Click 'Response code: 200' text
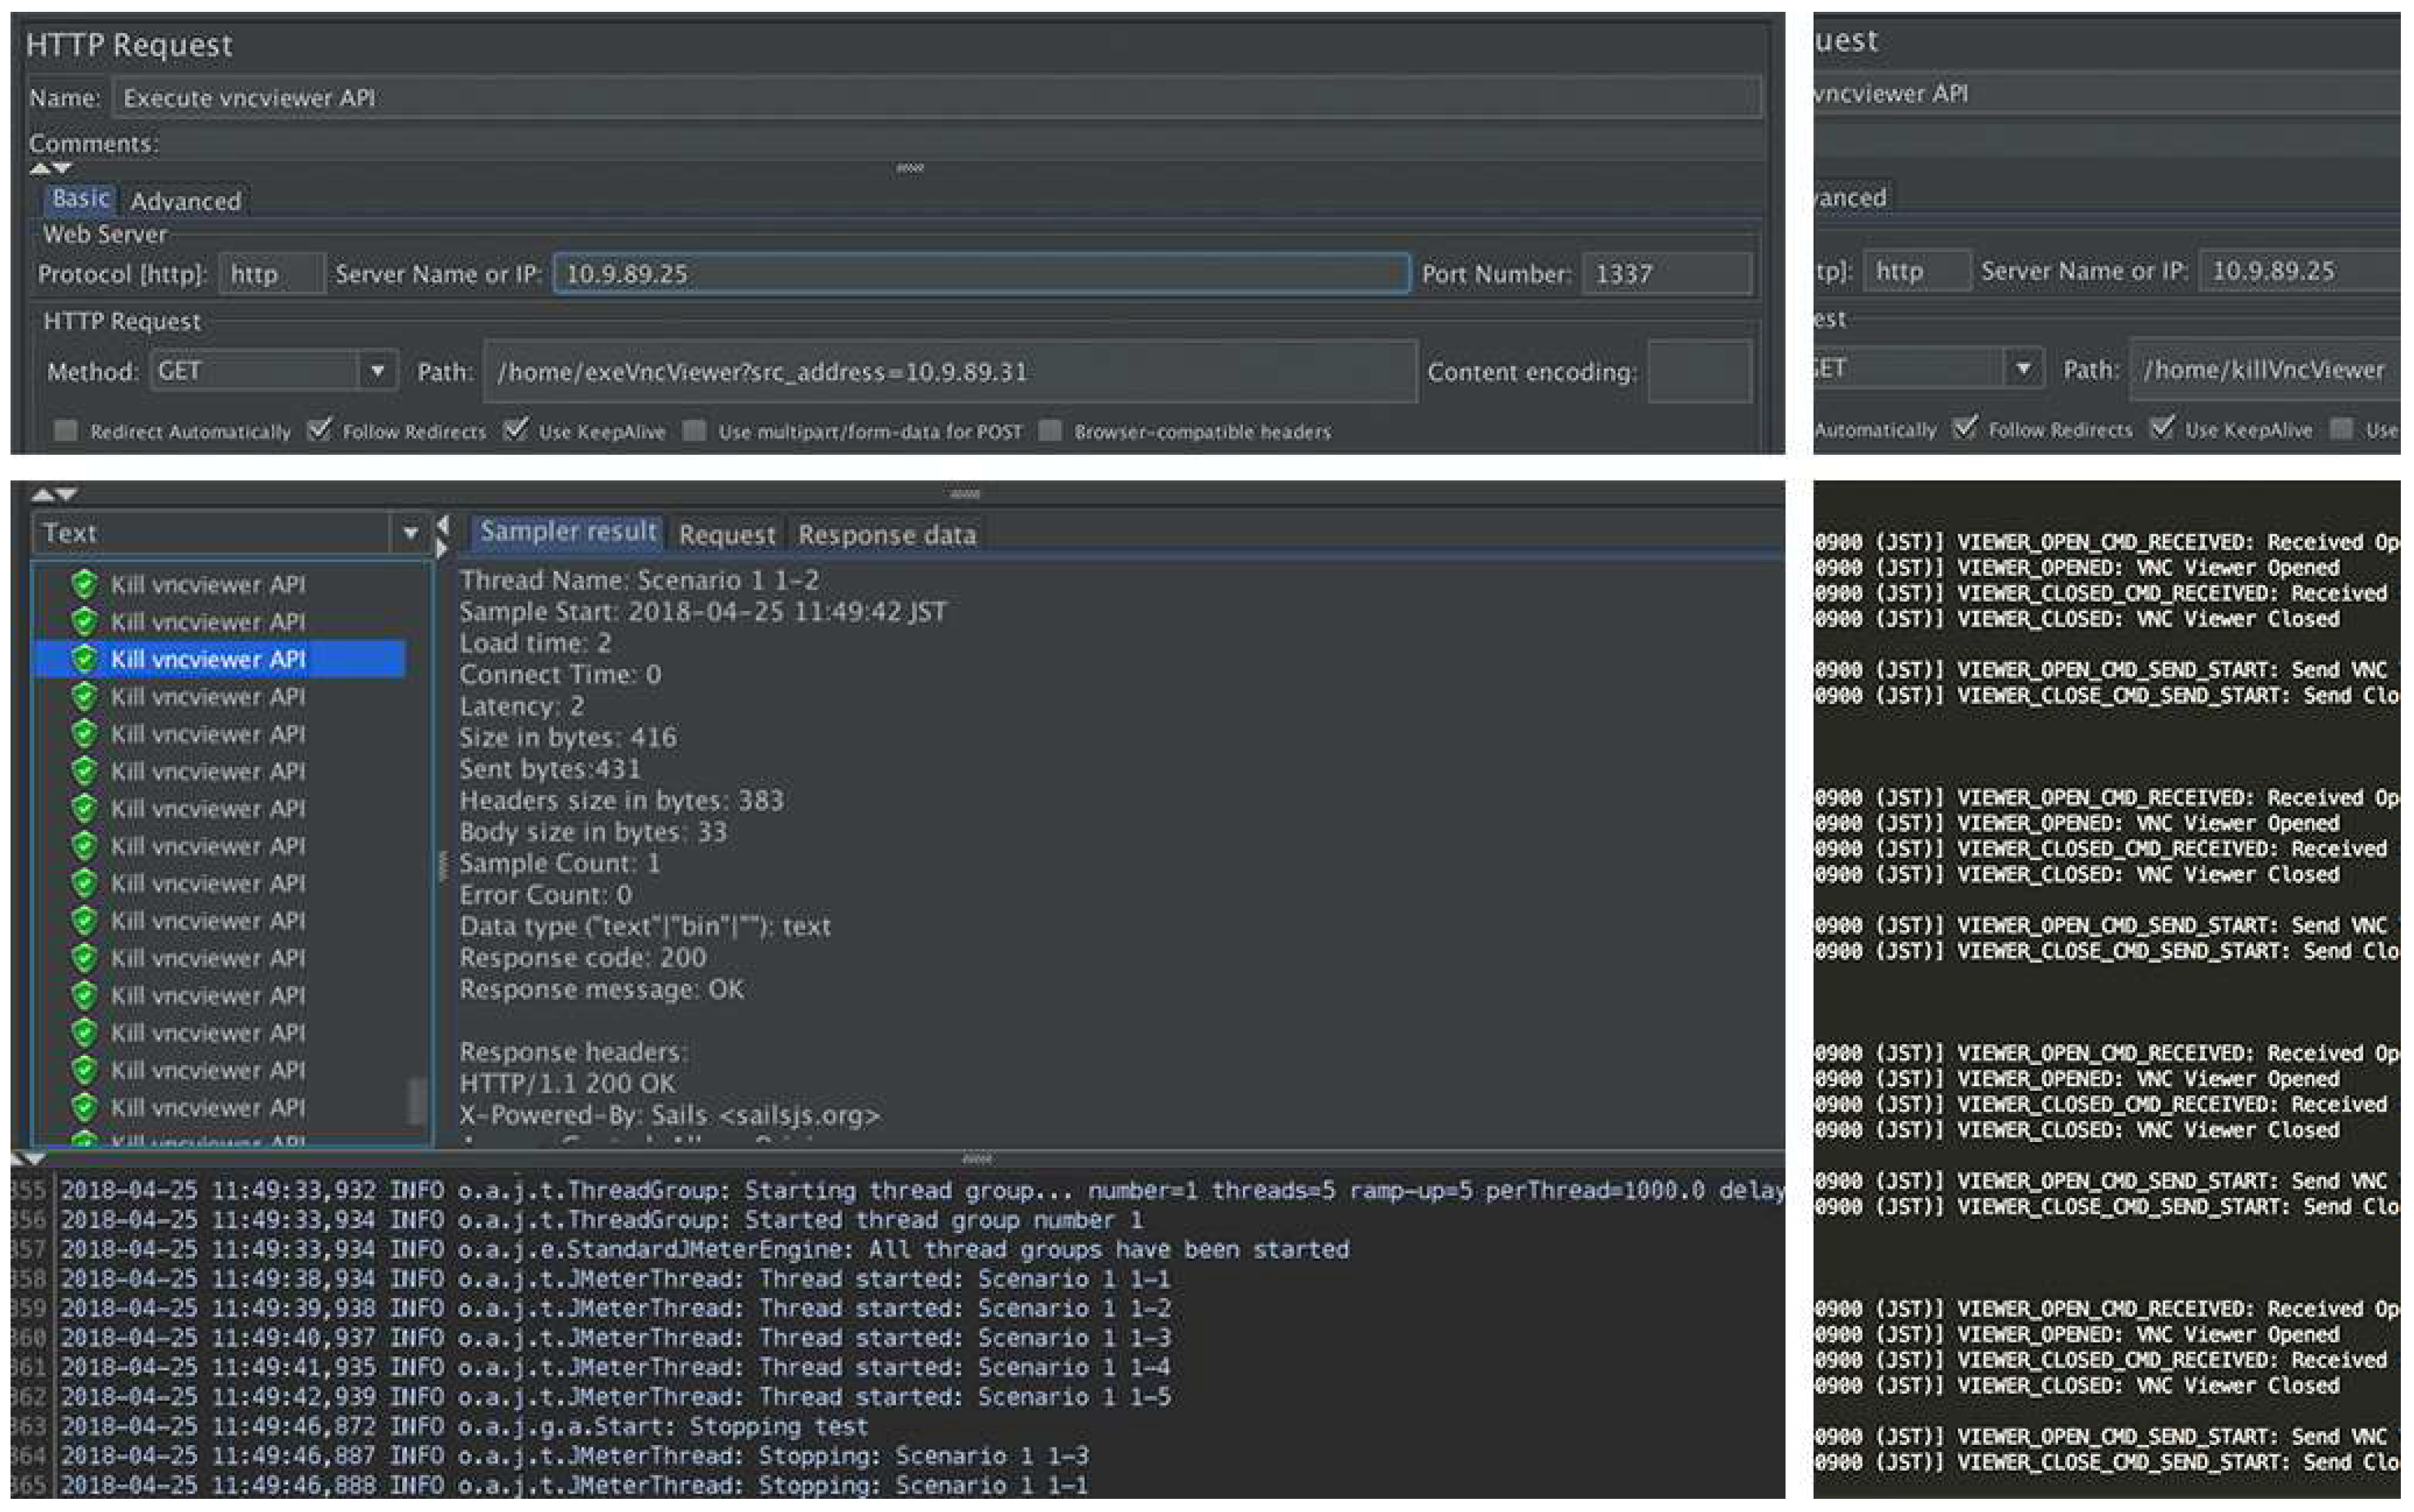 pyautogui.click(x=583, y=957)
